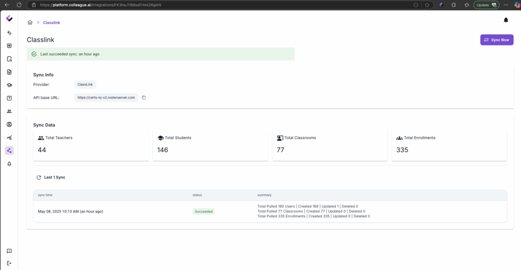Click the Classlink breadcrumb link
The height and width of the screenshot is (270, 521).
click(51, 23)
